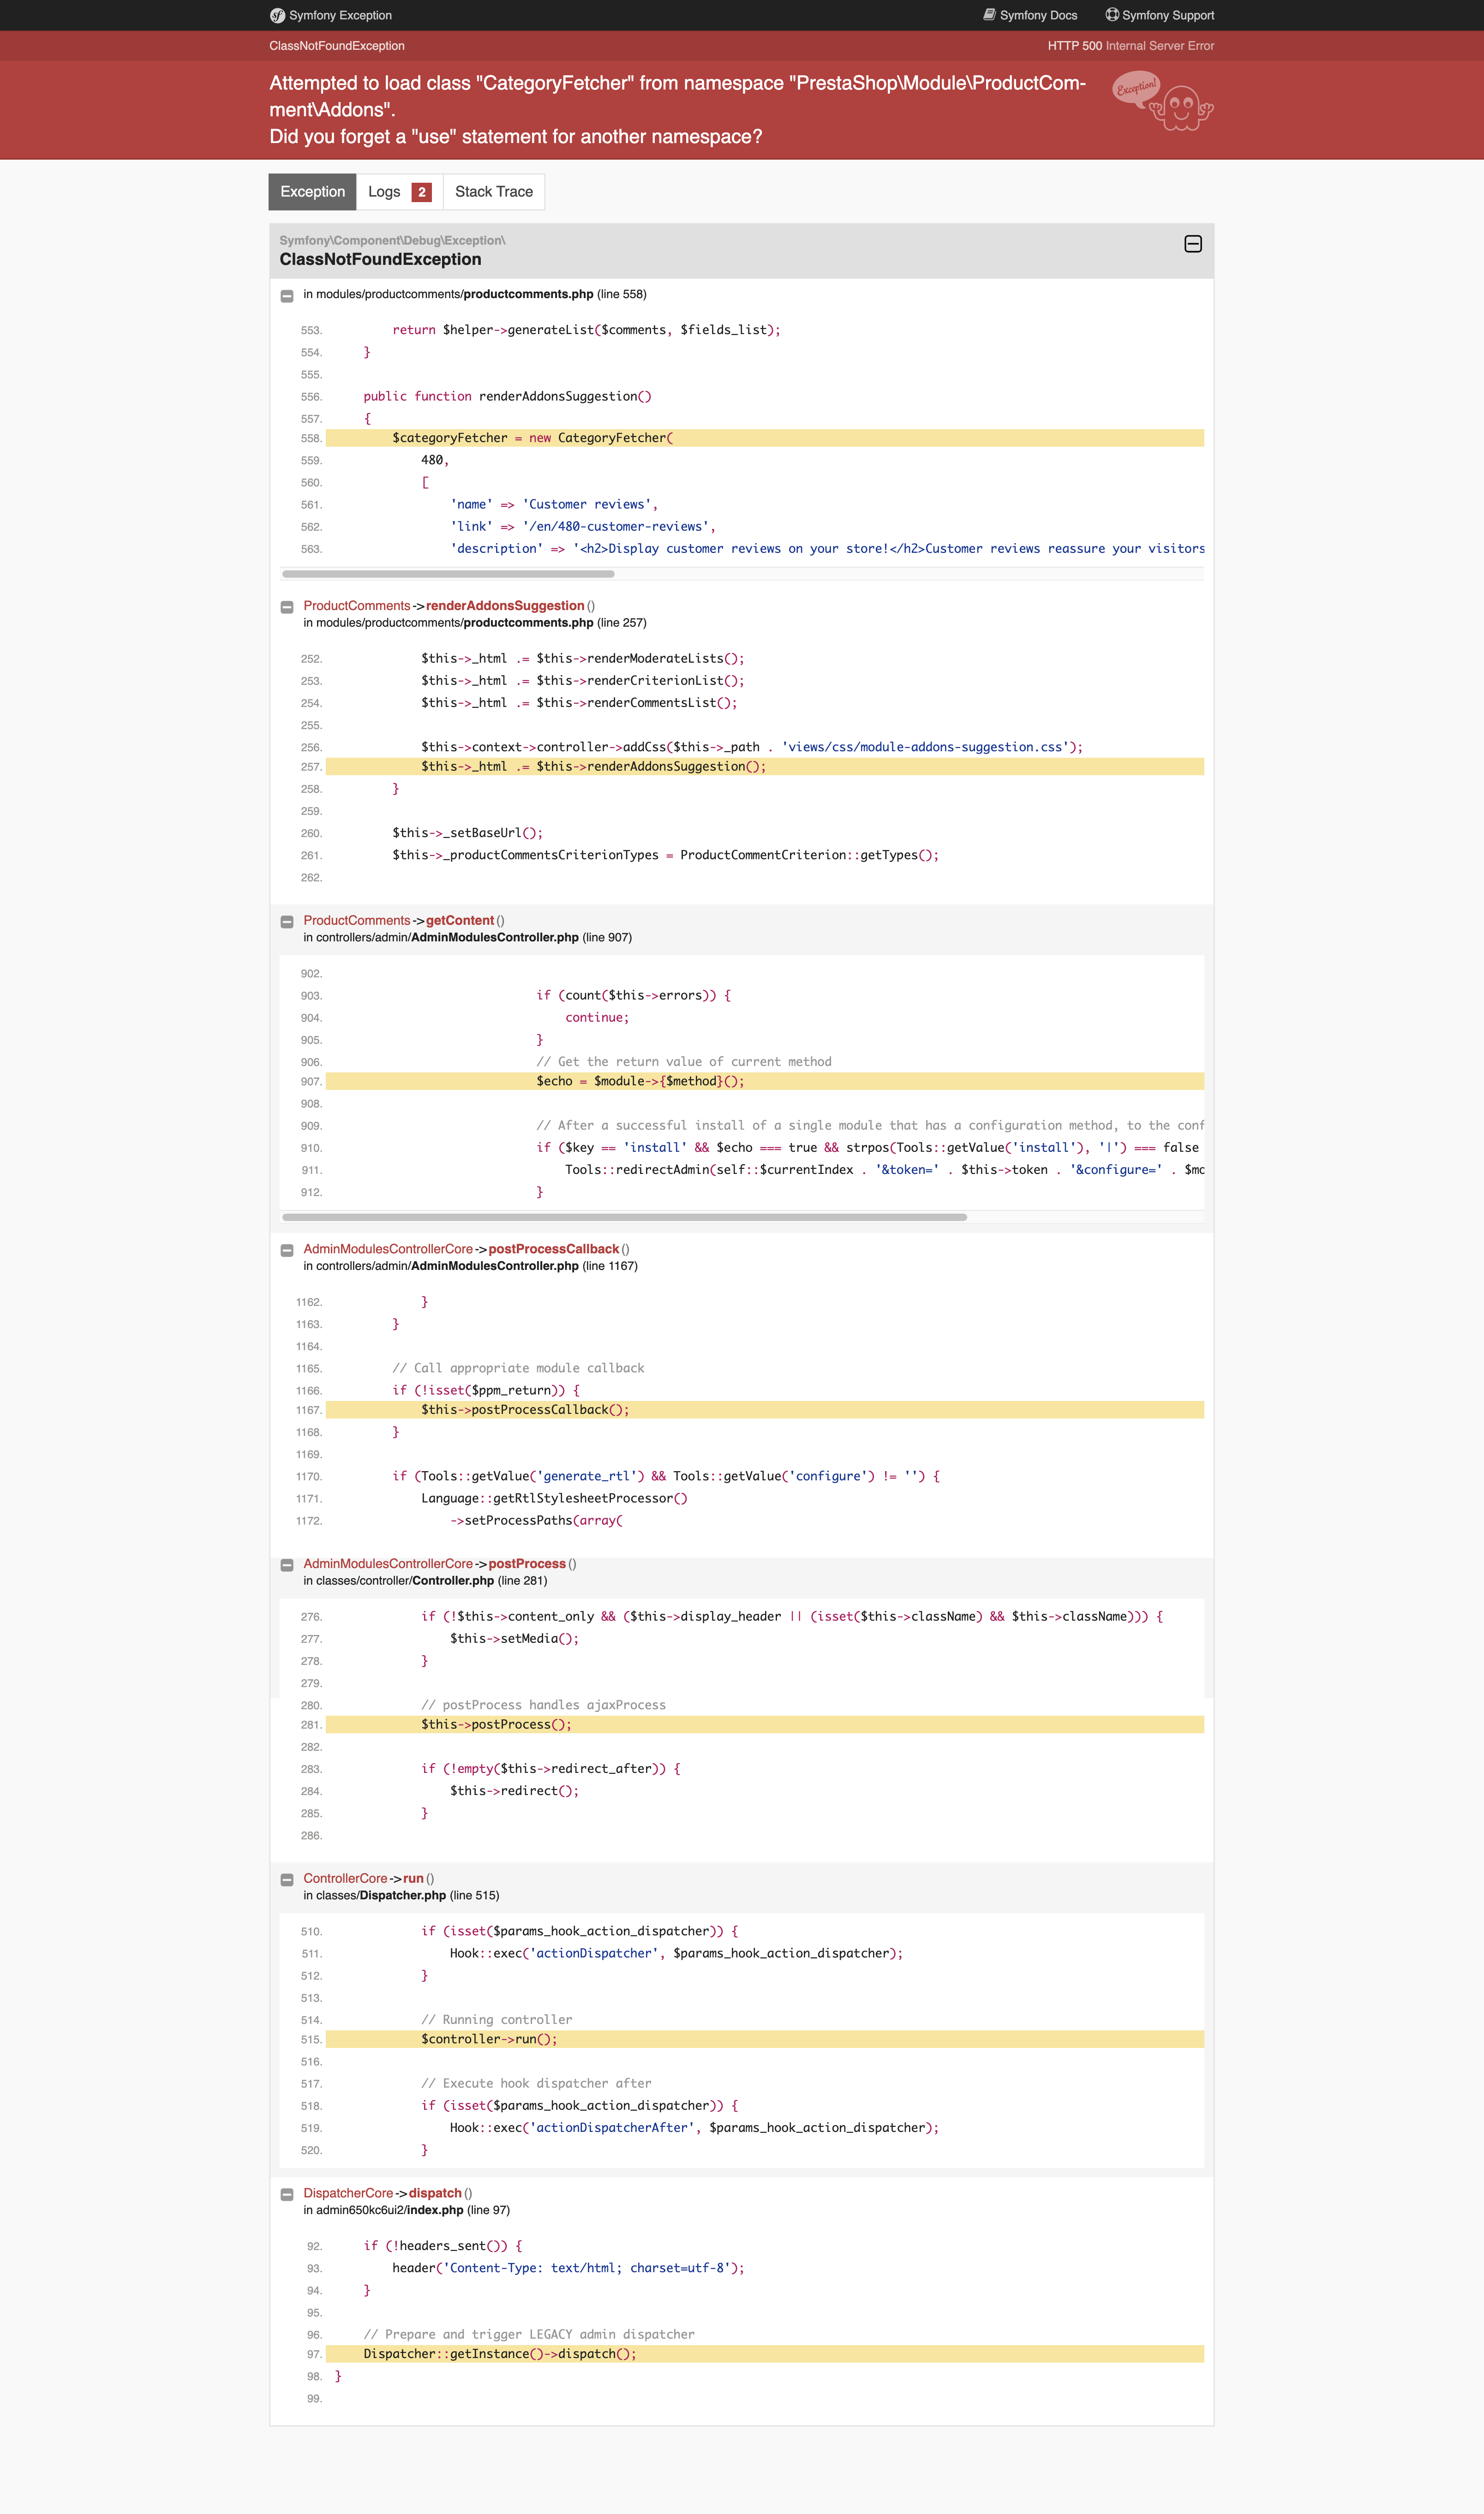
Task: Collapse the renderAddonsSuggestion trace block
Action: pyautogui.click(x=287, y=607)
